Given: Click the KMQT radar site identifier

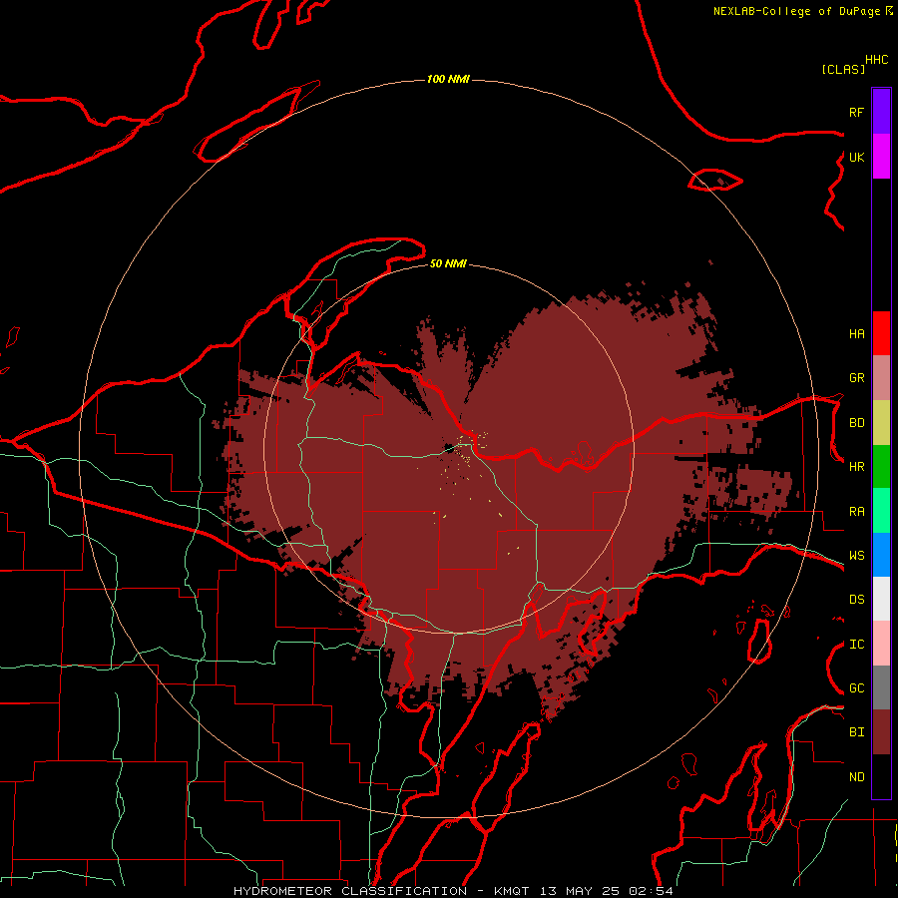Looking at the screenshot, I should [511, 891].
